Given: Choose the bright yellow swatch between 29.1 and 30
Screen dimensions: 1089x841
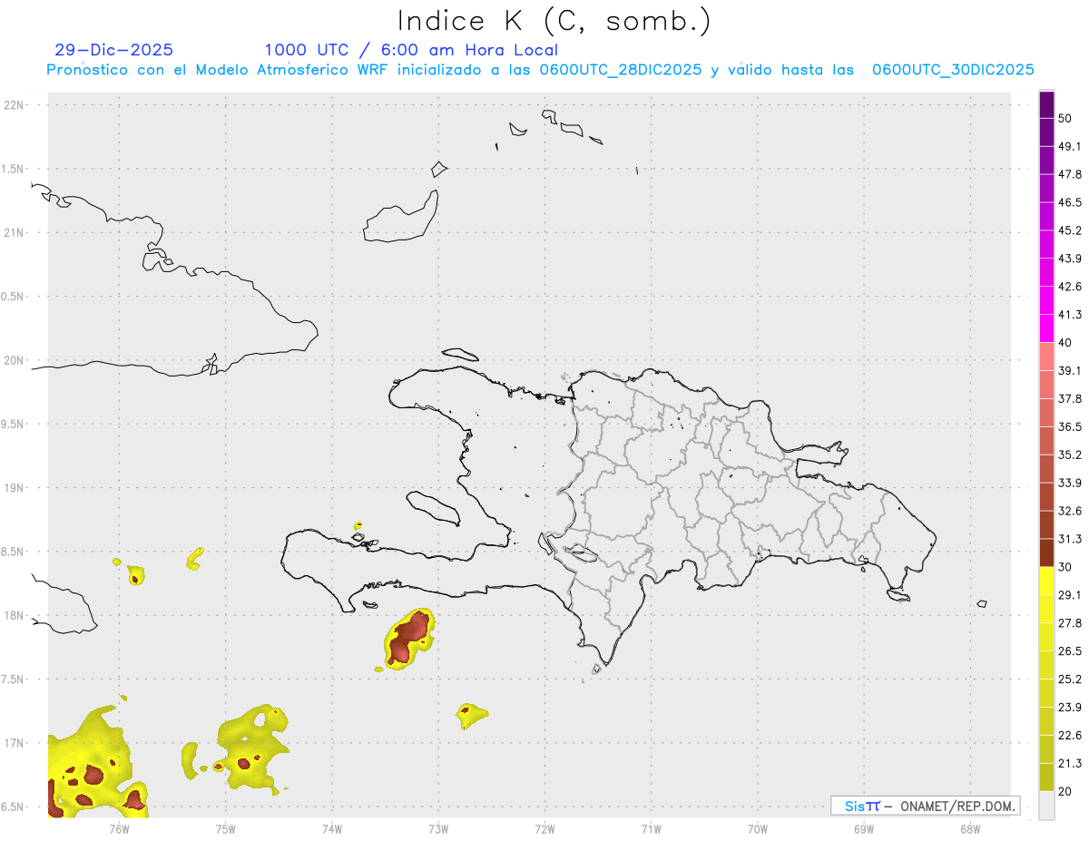Looking at the screenshot, I should (1046, 581).
